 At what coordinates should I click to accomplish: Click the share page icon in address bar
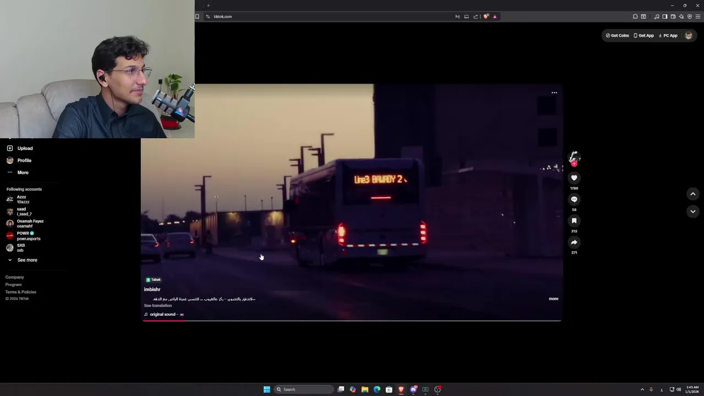476,16
